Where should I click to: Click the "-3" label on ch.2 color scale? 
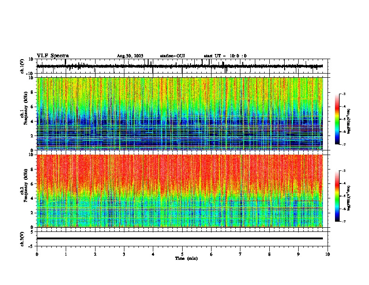tap(344, 171)
